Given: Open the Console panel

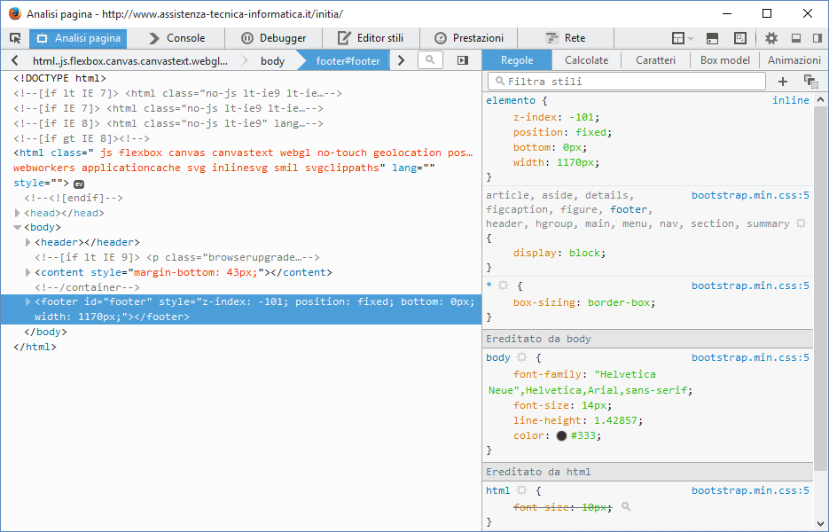Looking at the screenshot, I should click(x=176, y=38).
